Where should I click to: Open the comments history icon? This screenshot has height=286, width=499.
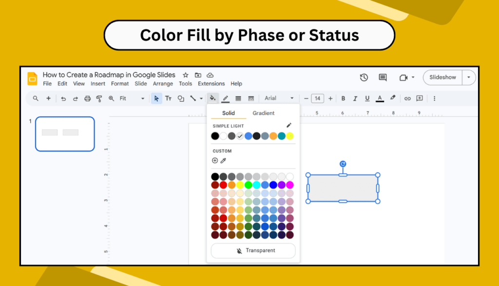click(x=383, y=77)
